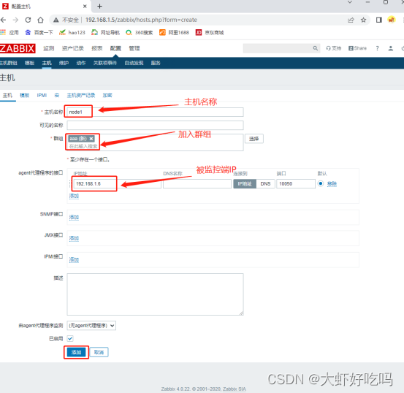Toggle the 已启用 enabled checkbox

point(70,338)
